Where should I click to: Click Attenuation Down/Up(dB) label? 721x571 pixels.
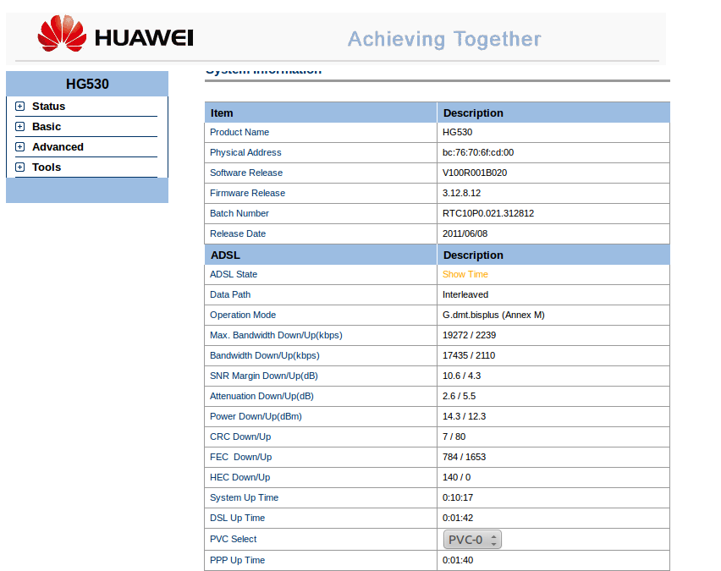[x=261, y=395]
